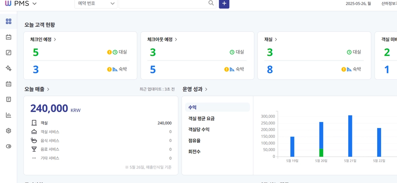Click the search magnifier icon

tap(211, 3)
